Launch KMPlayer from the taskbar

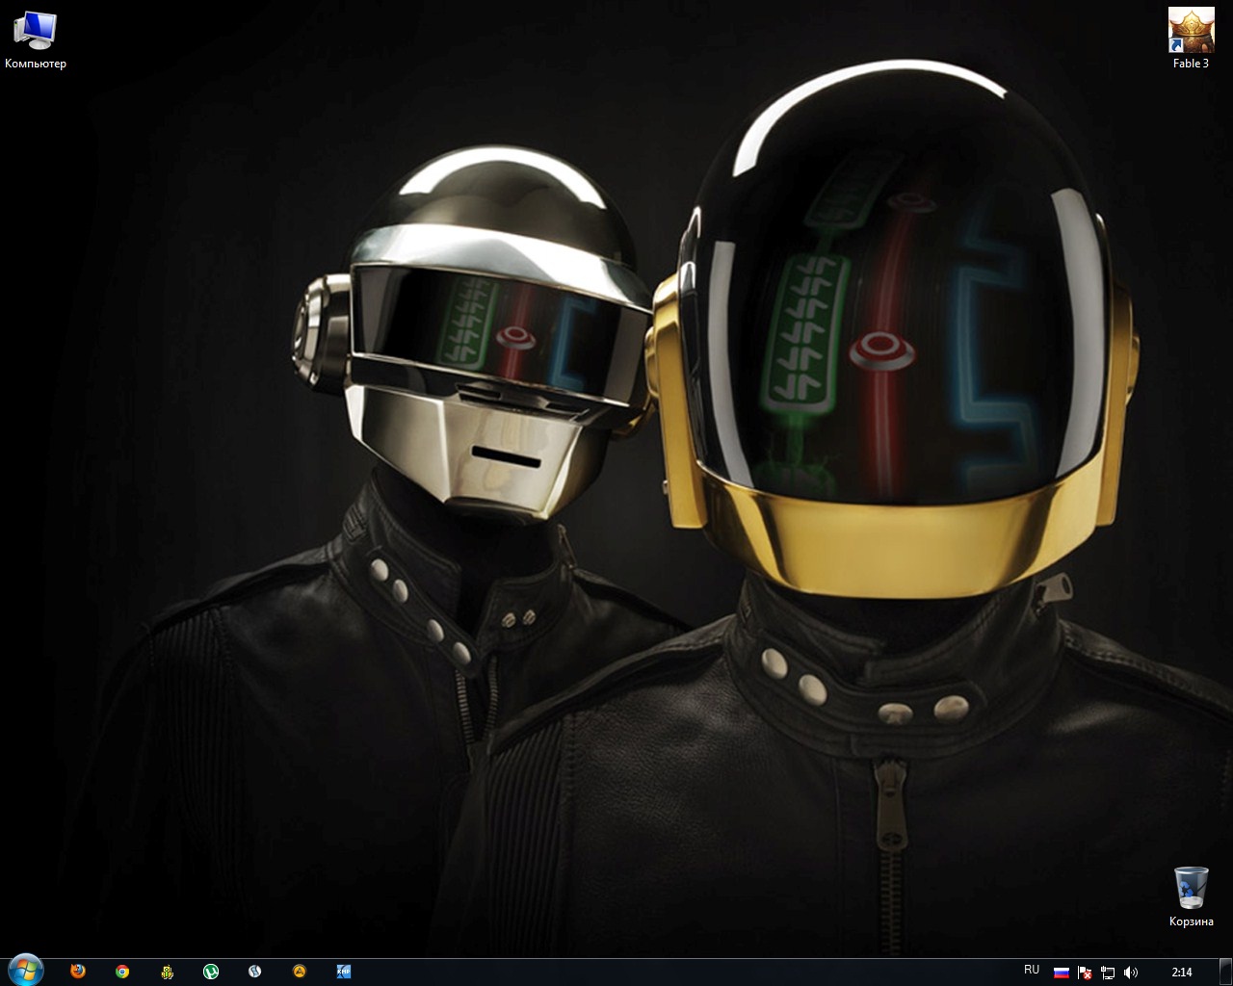click(344, 972)
